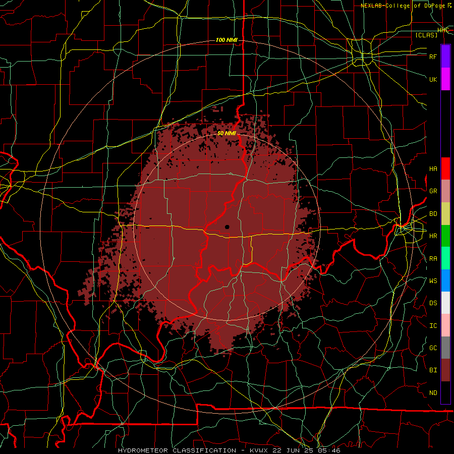Click the '100 NMI' range ring label
Image resolution: width=454 pixels, height=454 pixels.
point(226,40)
